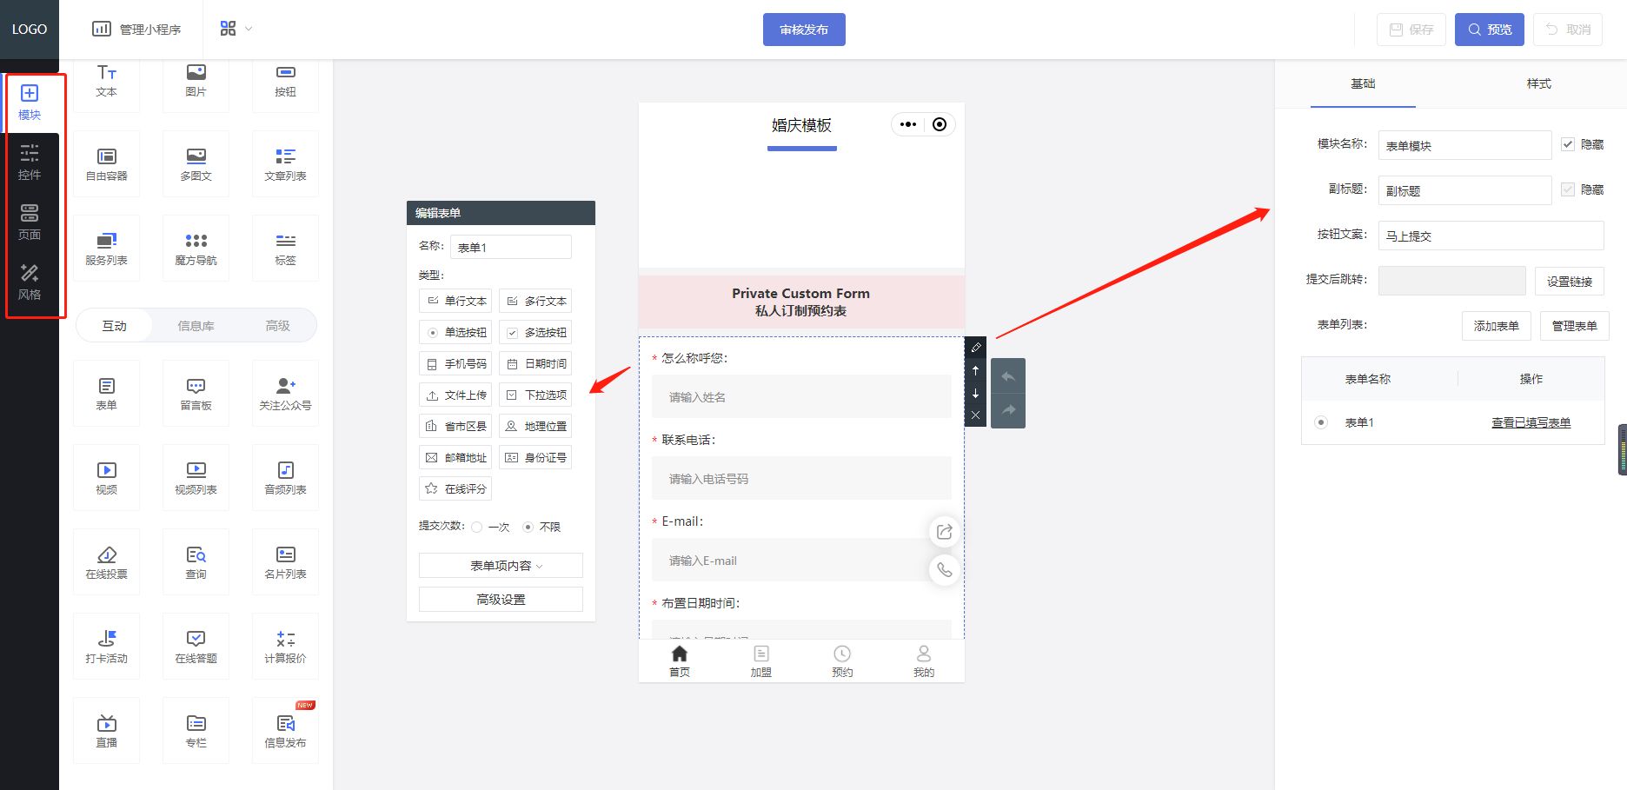Click the undo arrow beside the form
This screenshot has width=1627, height=790.
click(x=1008, y=376)
